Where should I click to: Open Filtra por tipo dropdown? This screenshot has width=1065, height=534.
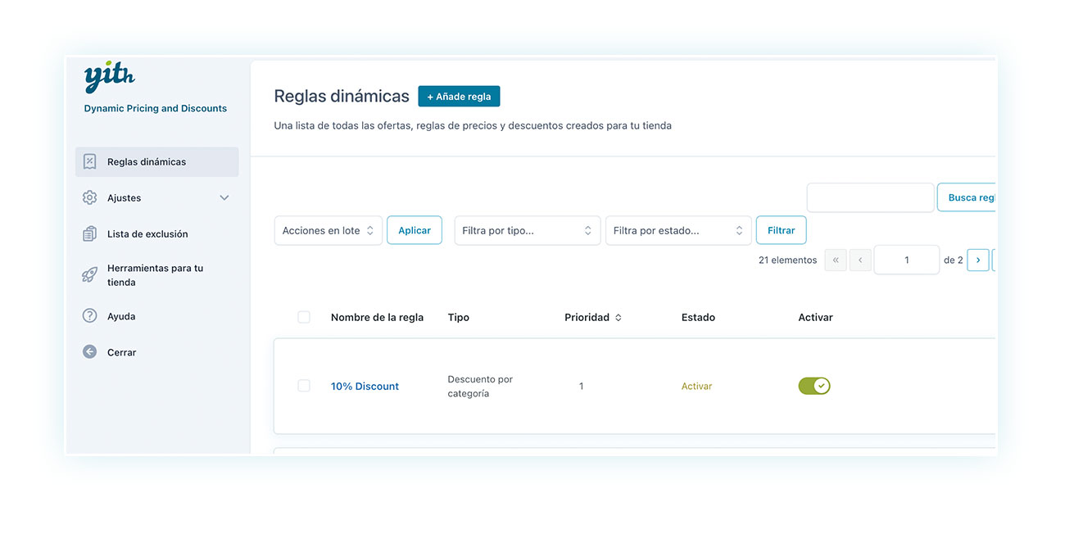pos(528,230)
